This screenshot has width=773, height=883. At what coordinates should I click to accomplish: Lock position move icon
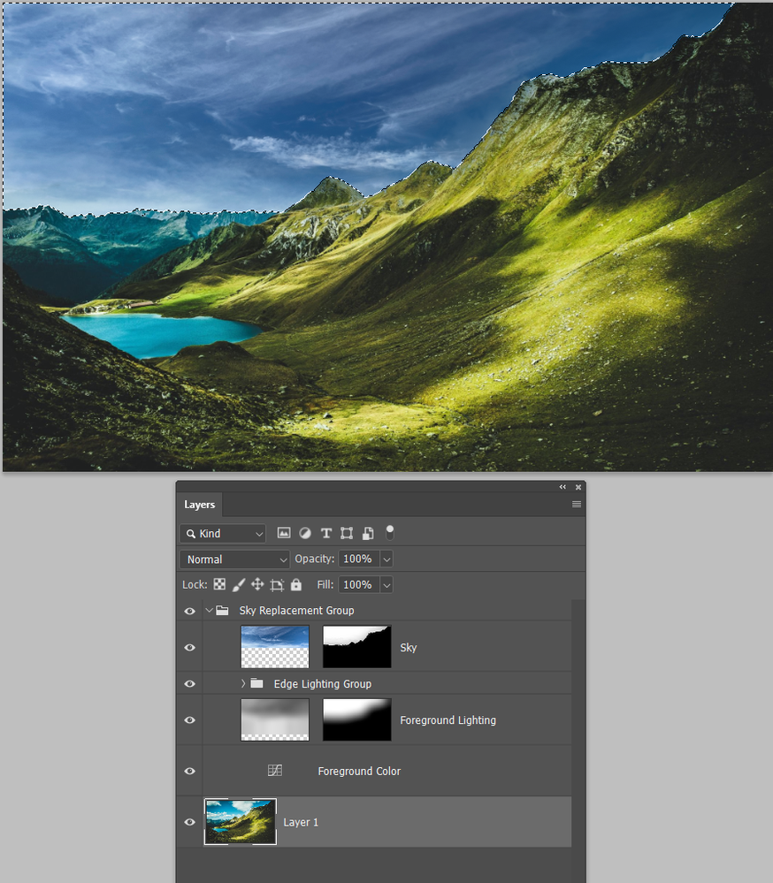click(257, 584)
